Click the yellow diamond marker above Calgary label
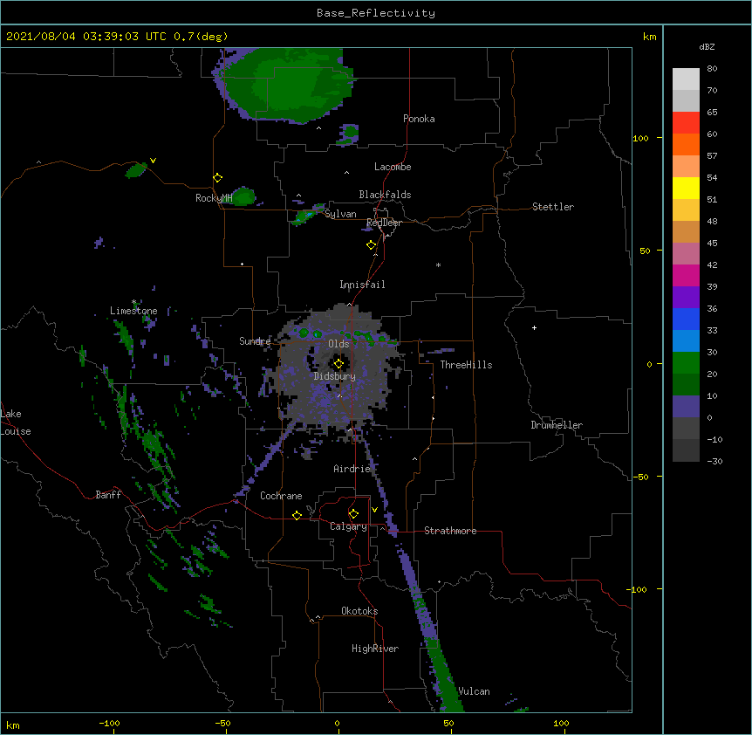The width and height of the screenshot is (752, 735). click(x=353, y=514)
